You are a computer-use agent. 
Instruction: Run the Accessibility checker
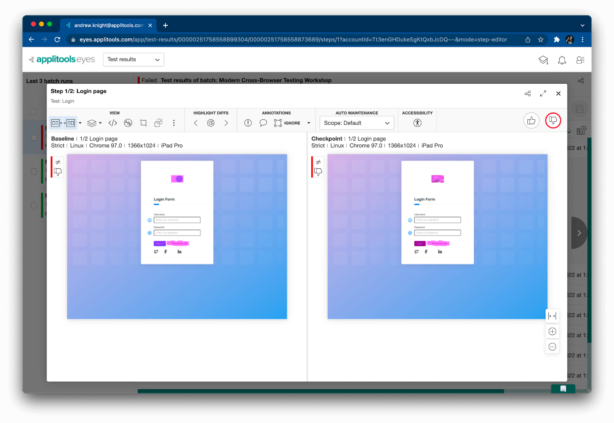418,123
